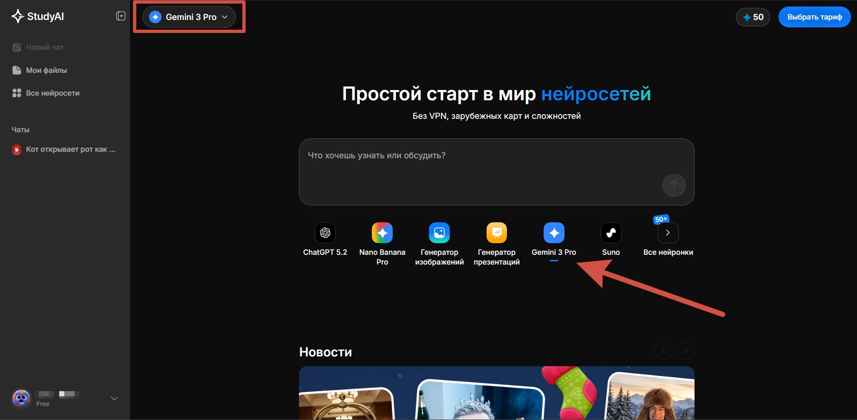Expand the user account menu chevron

(x=114, y=399)
